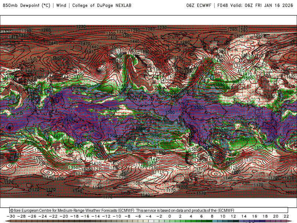Click the "2" color scale label
297x223 pixels.
pos(180,216)
